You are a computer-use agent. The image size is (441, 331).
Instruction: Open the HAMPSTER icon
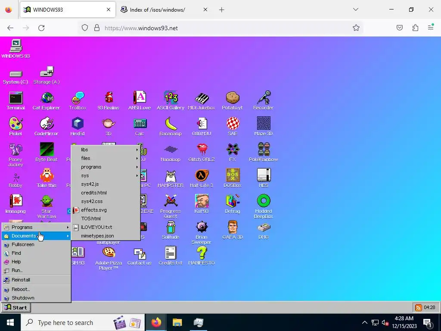click(x=171, y=178)
